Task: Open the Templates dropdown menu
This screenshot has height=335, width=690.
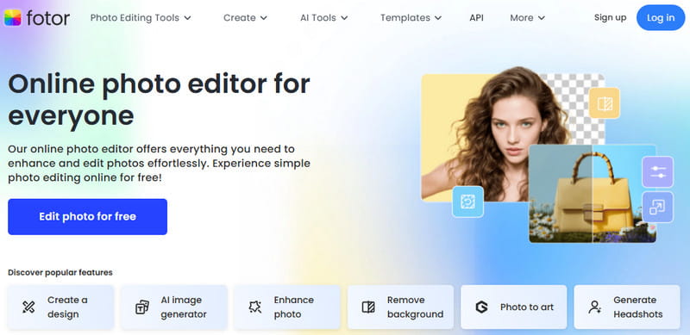Action: point(411,17)
